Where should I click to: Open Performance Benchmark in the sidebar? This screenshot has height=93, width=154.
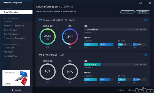14,26
